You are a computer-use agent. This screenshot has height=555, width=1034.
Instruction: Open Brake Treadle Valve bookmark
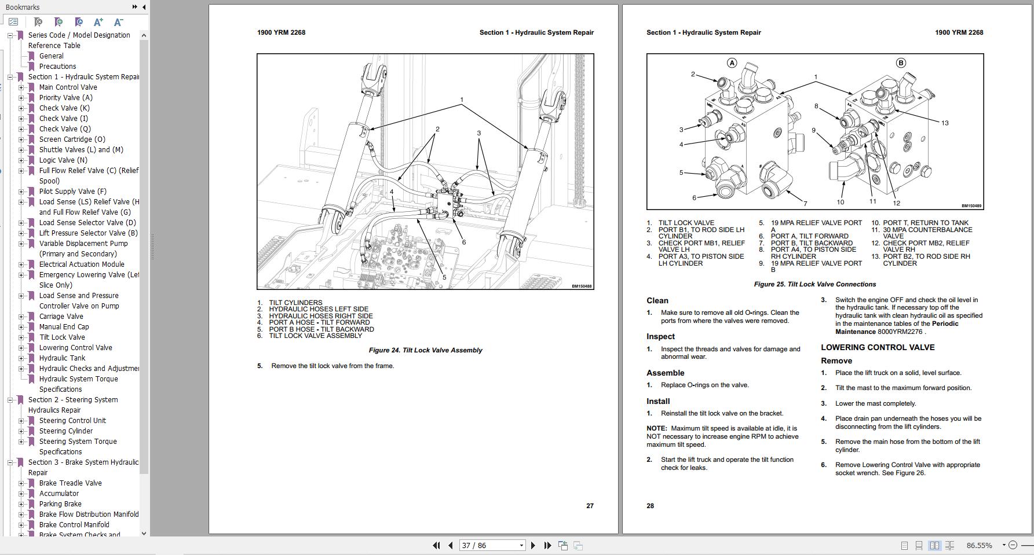click(70, 483)
